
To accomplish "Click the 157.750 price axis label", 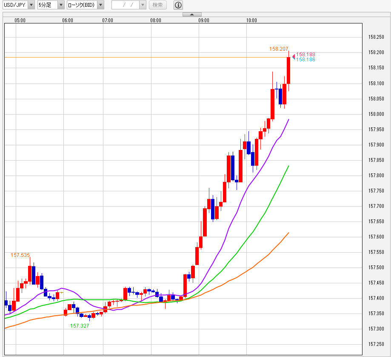I will [x=376, y=191].
